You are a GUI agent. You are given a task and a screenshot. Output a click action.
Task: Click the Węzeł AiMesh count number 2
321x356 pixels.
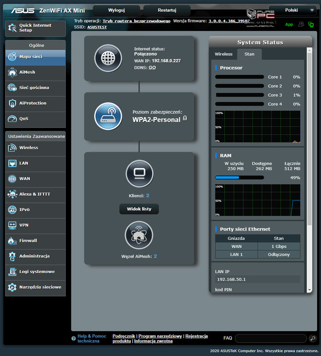coord(155,256)
